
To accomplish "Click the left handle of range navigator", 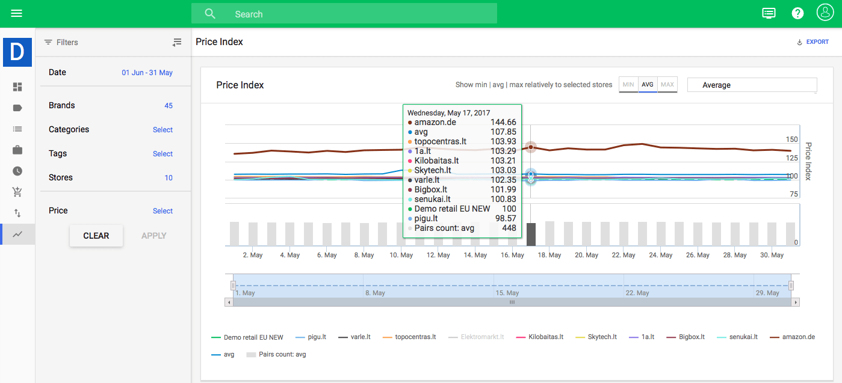I will pos(233,286).
